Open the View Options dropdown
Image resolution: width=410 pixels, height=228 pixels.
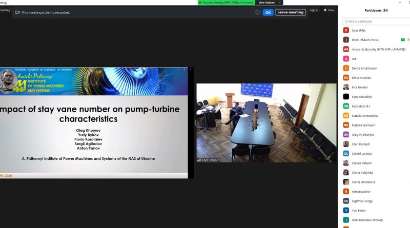pyautogui.click(x=270, y=3)
